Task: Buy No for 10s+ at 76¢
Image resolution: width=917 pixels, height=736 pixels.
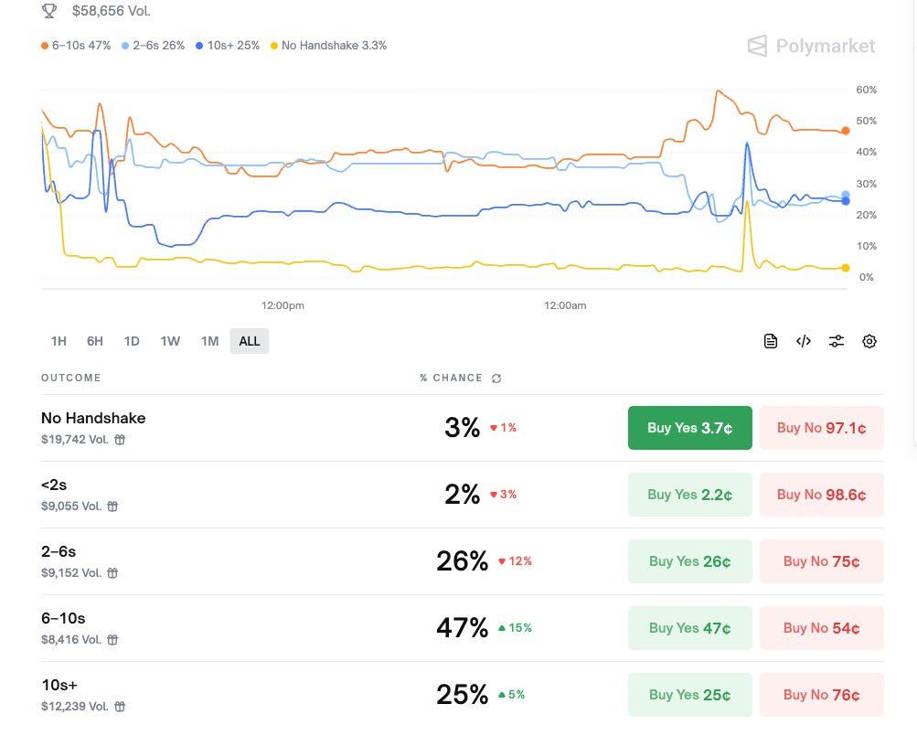Action: coord(821,695)
